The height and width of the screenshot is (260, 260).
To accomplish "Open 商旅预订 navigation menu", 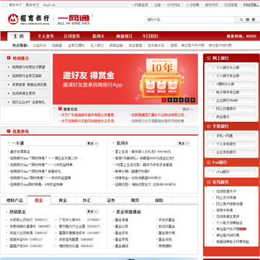I will (x=124, y=36).
